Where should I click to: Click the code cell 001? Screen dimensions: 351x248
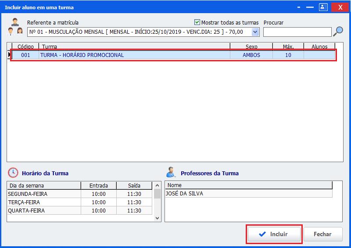(25, 55)
